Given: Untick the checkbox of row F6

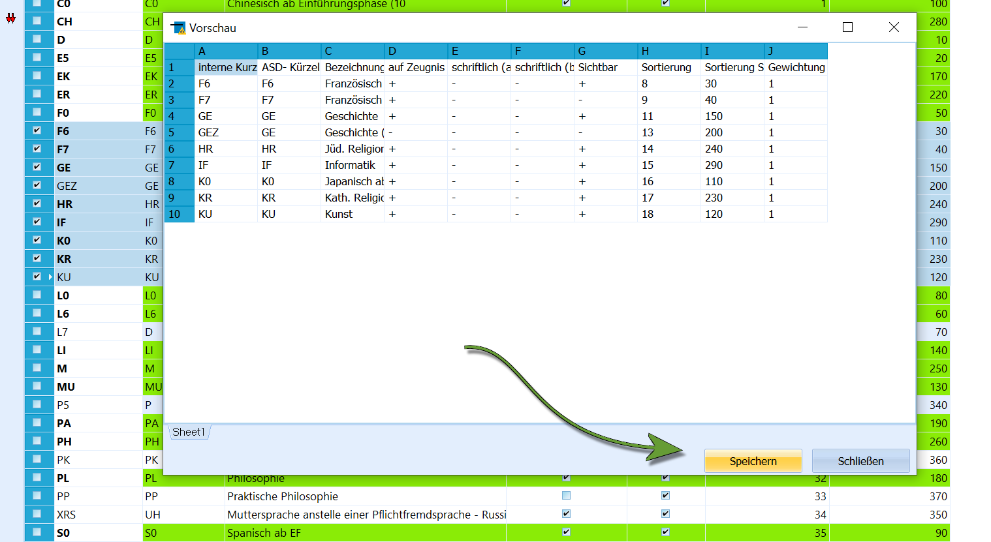Looking at the screenshot, I should coord(37,130).
